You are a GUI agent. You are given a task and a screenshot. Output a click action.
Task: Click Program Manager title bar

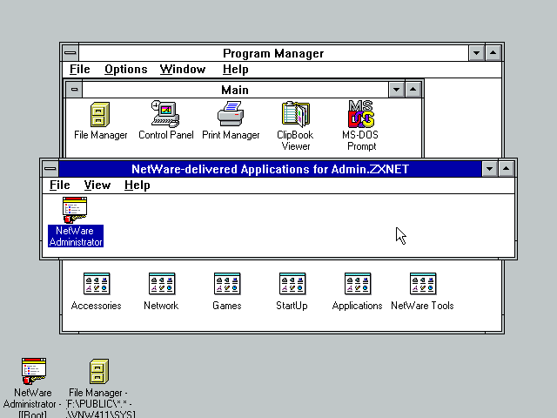(x=273, y=53)
